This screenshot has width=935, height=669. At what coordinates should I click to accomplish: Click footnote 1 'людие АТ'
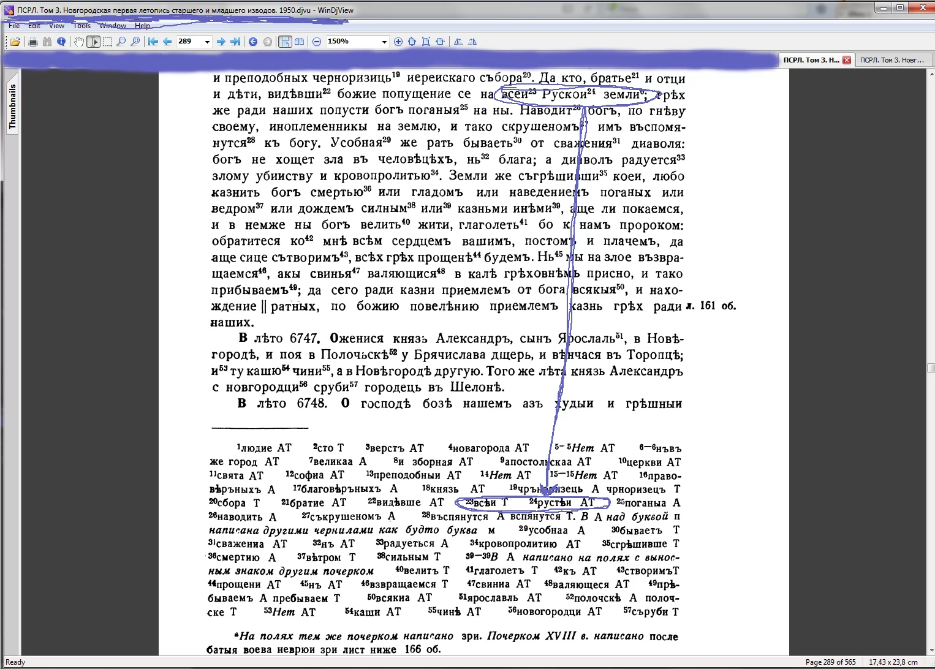[x=264, y=448]
